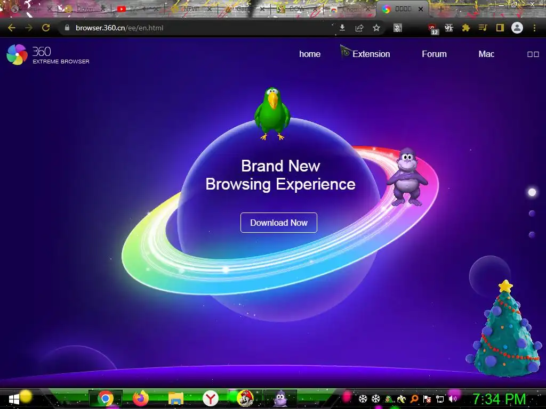This screenshot has width=546, height=409.
Task: Open the volume speaker tray icon
Action: [452, 399]
